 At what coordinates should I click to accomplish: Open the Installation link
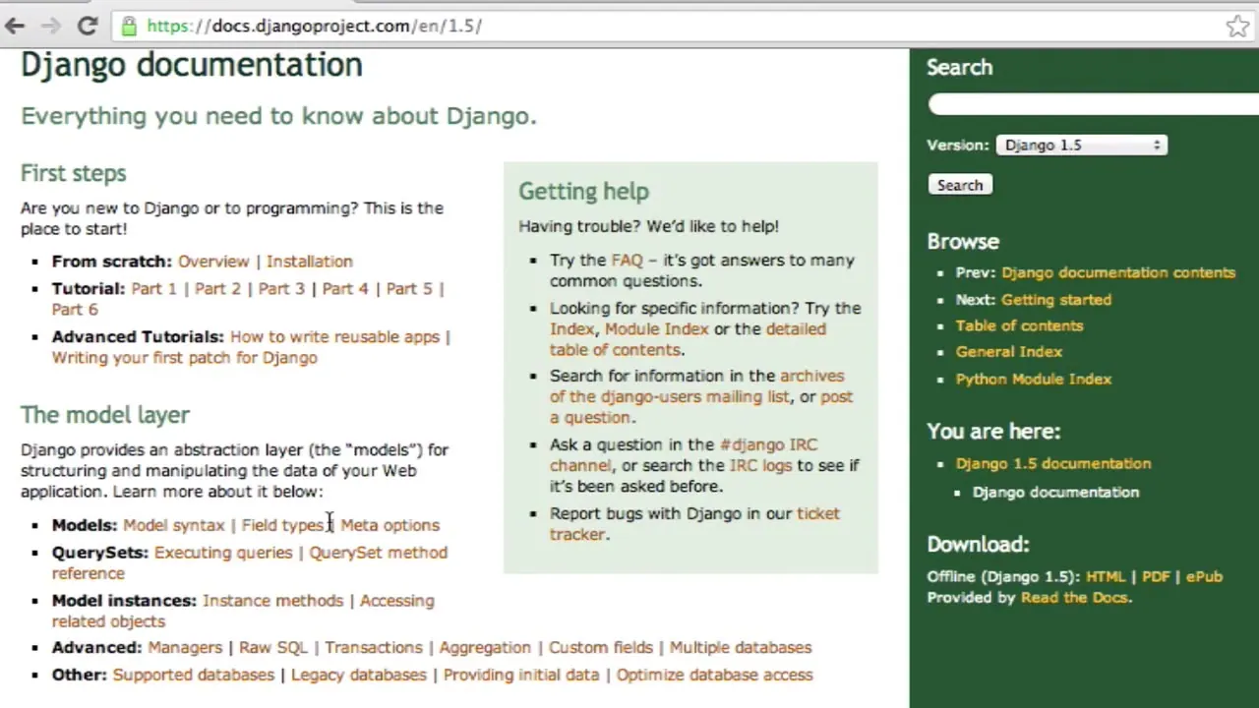[x=309, y=262]
